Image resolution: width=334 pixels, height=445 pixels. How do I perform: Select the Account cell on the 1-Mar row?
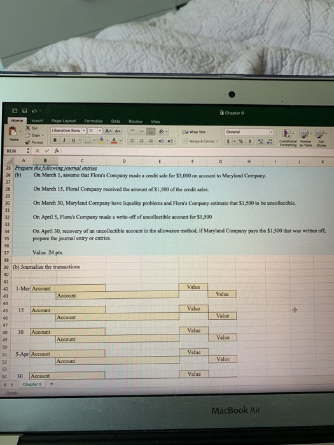[68, 289]
